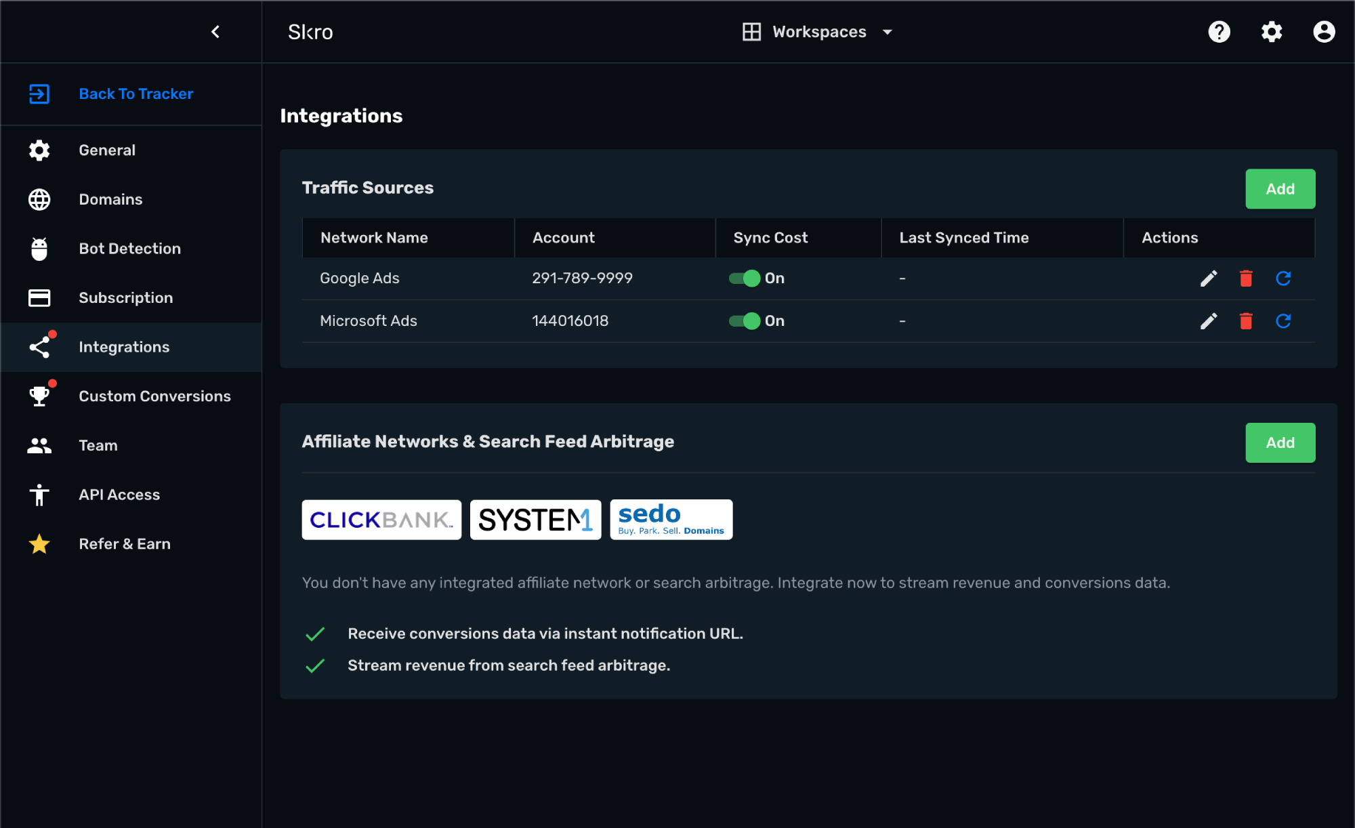Add a new traffic source

click(x=1280, y=189)
